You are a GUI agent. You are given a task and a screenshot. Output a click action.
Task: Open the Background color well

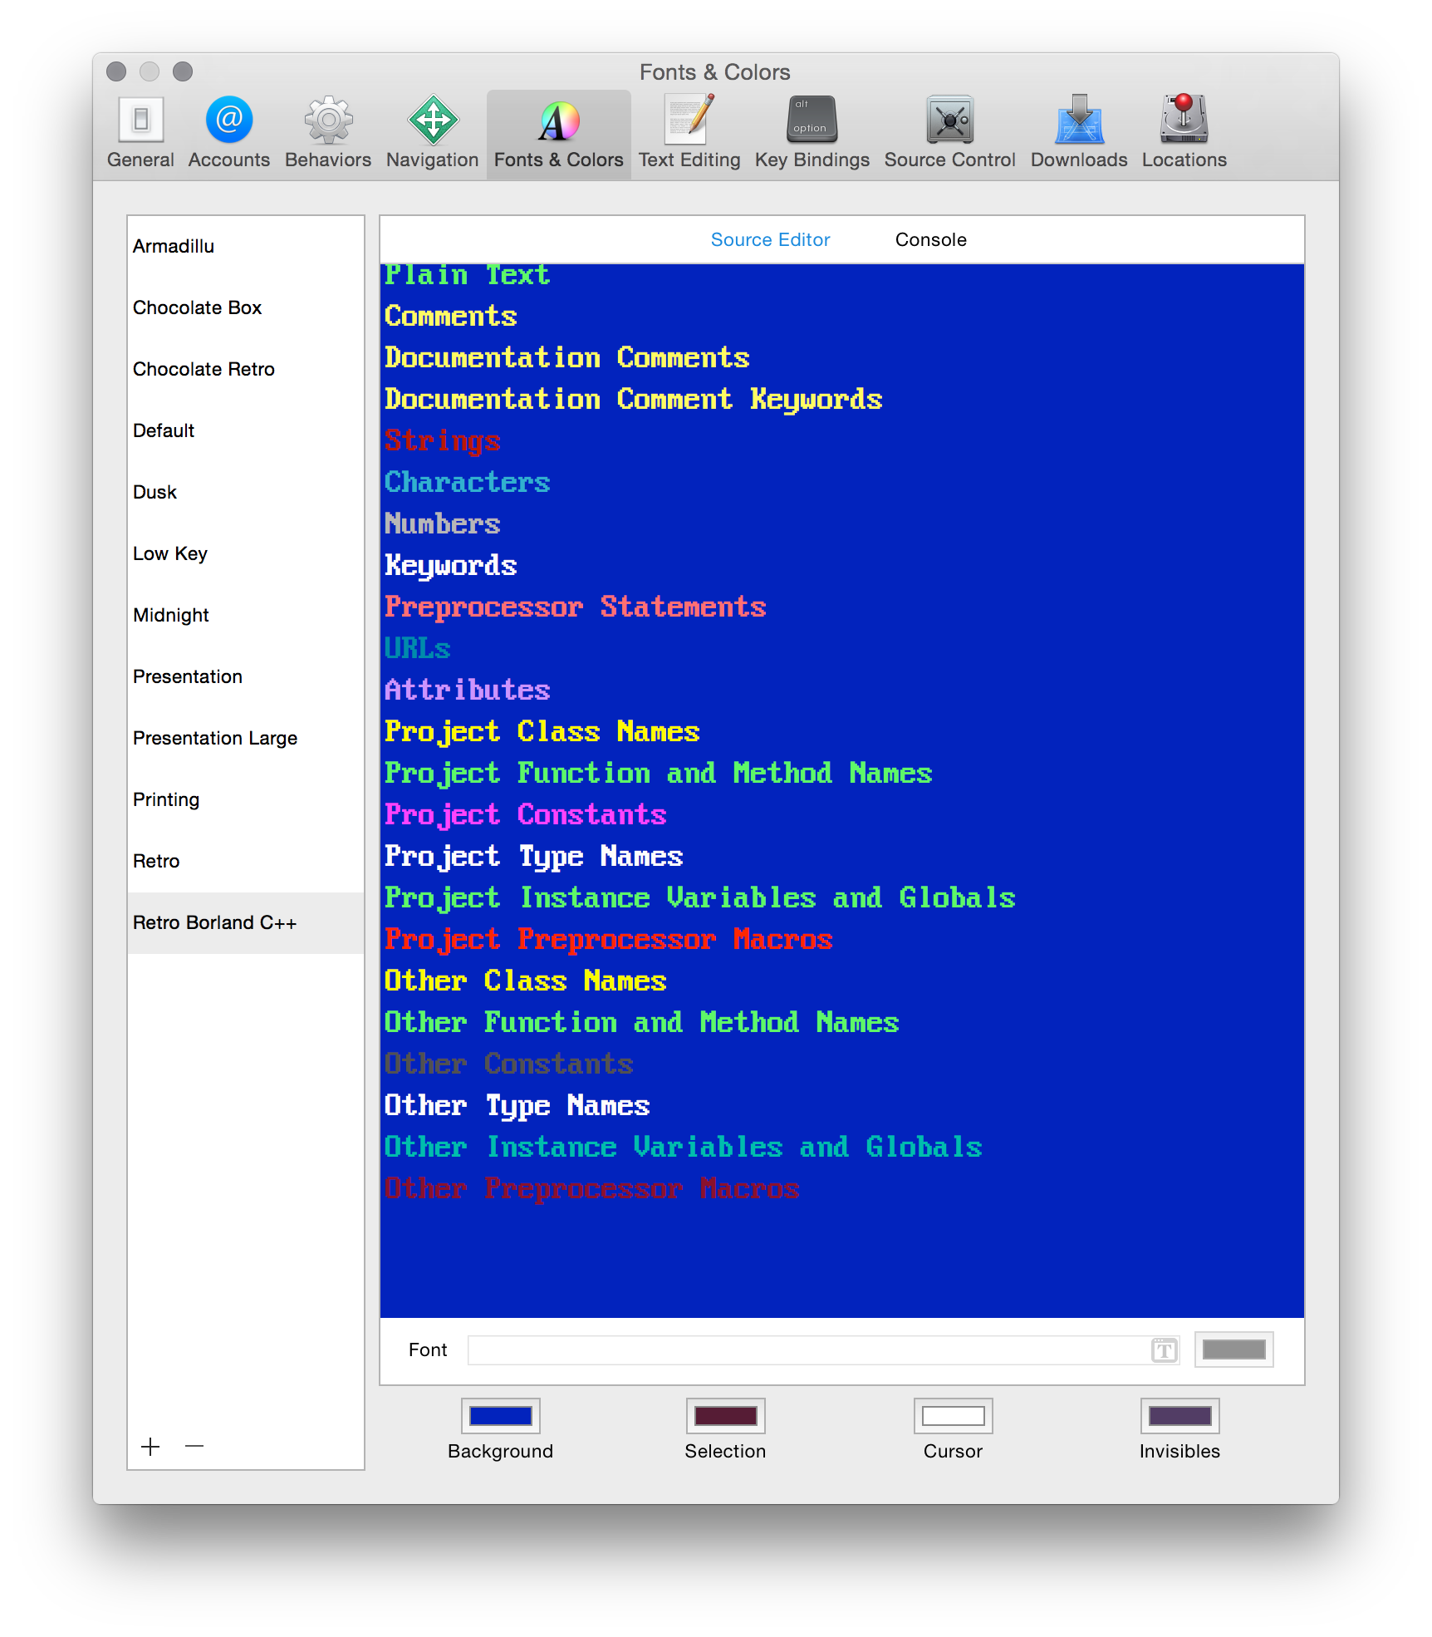click(500, 1416)
